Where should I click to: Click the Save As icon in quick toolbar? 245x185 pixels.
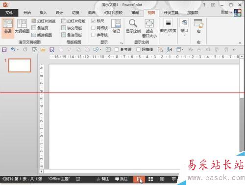click(x=52, y=49)
